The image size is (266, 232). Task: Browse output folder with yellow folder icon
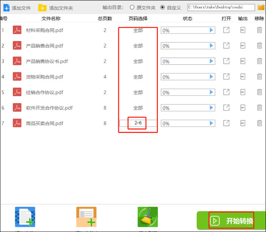(261, 7)
